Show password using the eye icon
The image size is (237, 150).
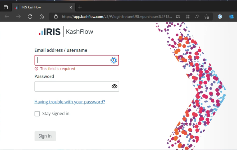click(x=114, y=86)
